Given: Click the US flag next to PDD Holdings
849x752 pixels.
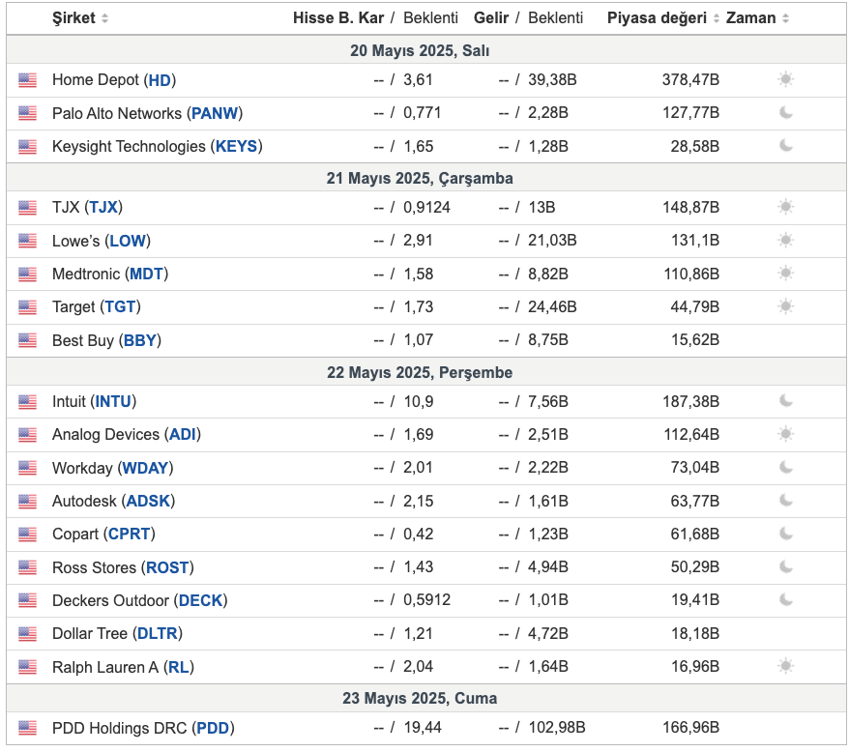Looking at the screenshot, I should [x=27, y=728].
